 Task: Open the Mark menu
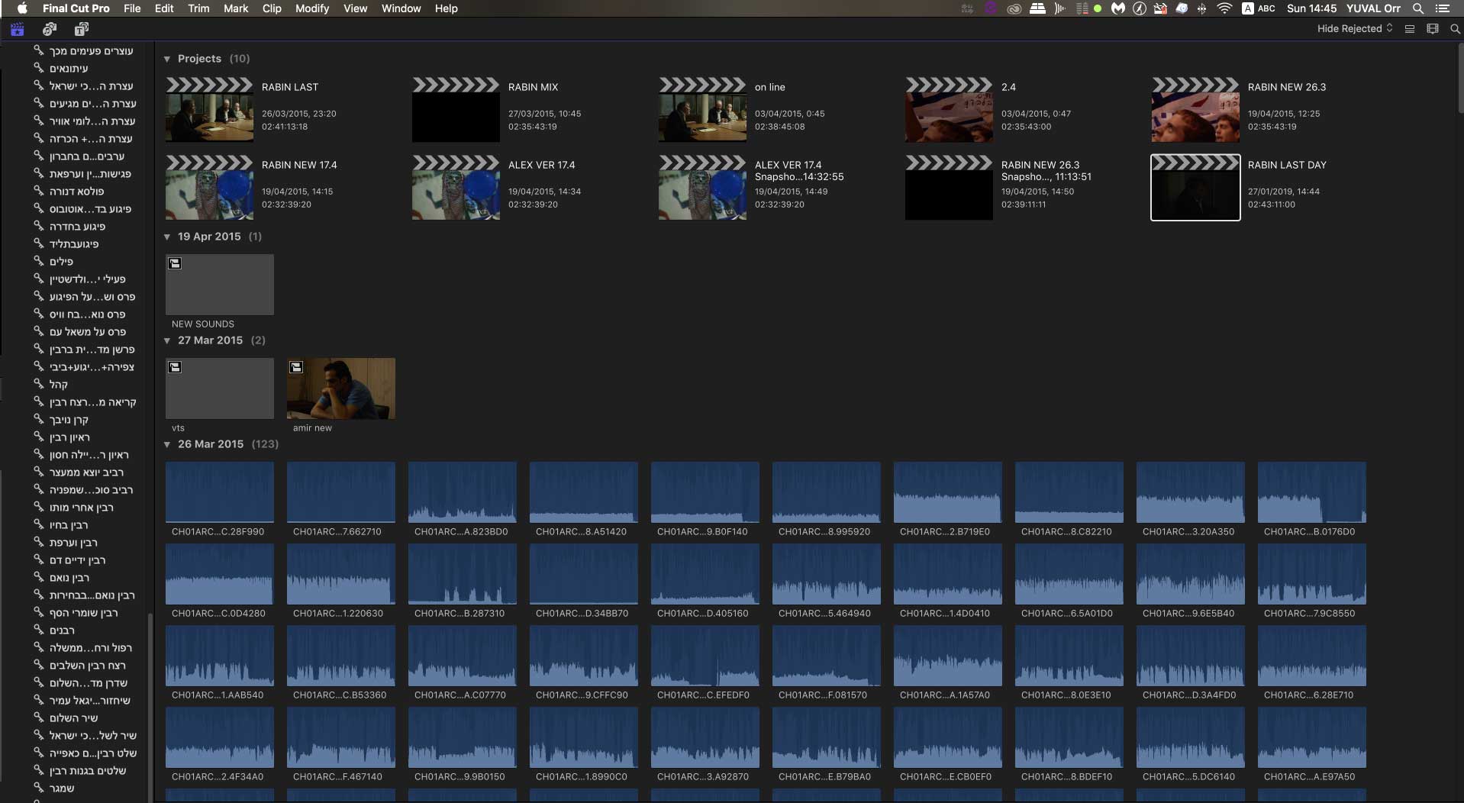[236, 8]
